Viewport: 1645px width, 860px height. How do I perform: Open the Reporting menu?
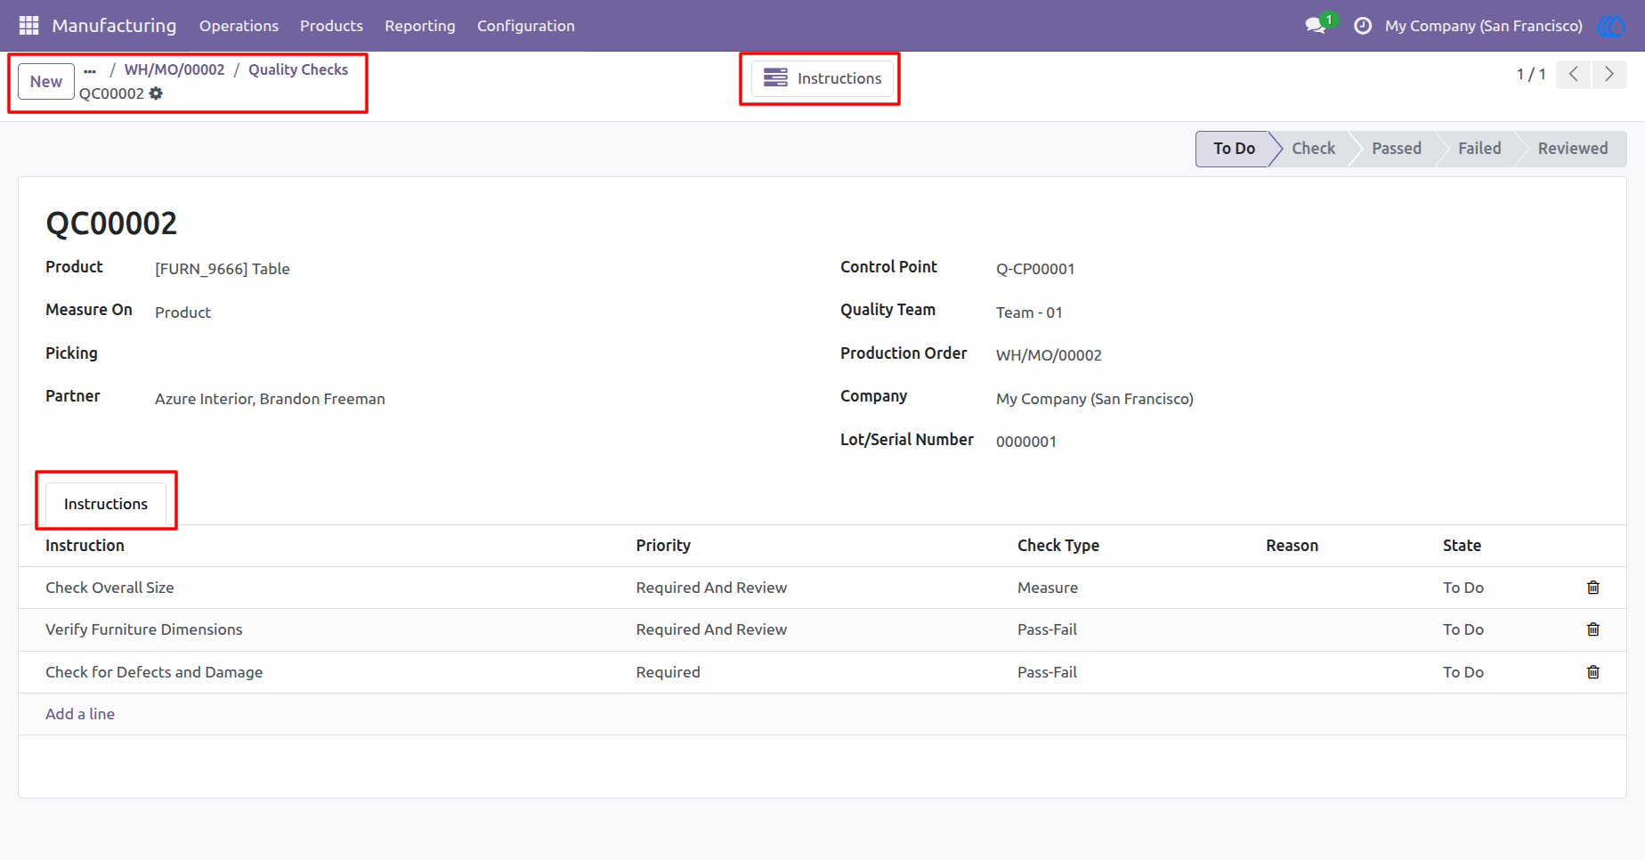click(420, 26)
